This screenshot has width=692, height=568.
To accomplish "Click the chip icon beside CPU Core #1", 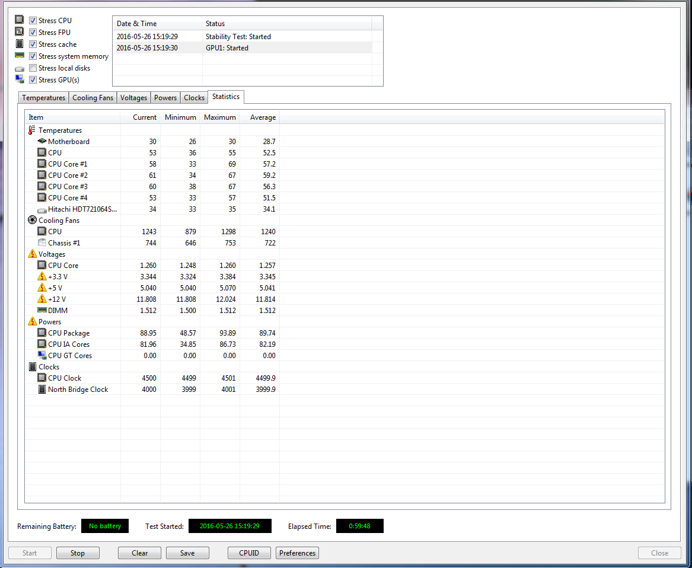I will 42,164.
